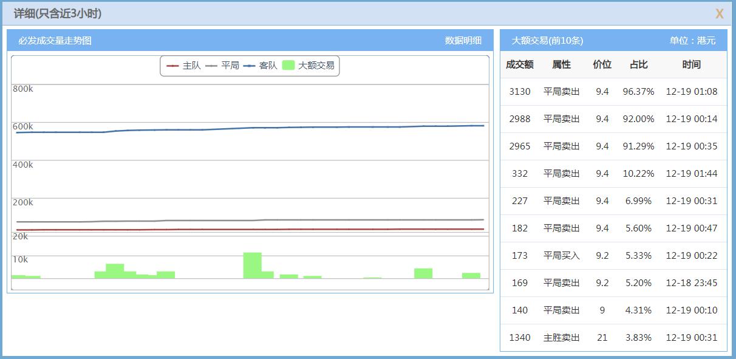This screenshot has height=359, width=736.
Task: Close the 详细 dialog with the X
Action: pyautogui.click(x=719, y=13)
